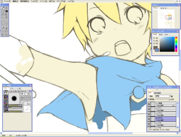Open the ファイル menu
This screenshot has width=181, height=137.
click(7, 2)
